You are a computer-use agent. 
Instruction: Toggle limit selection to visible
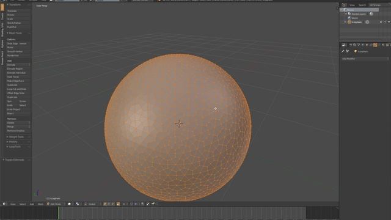tap(118, 204)
